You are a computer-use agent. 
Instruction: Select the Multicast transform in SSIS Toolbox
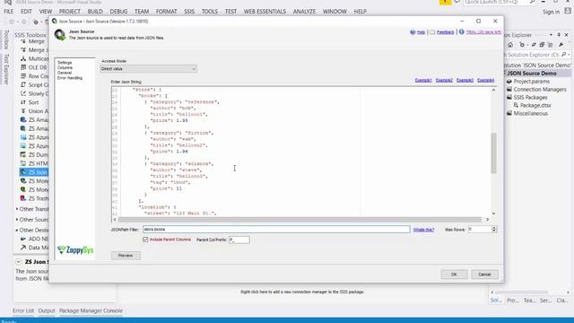tap(34, 58)
